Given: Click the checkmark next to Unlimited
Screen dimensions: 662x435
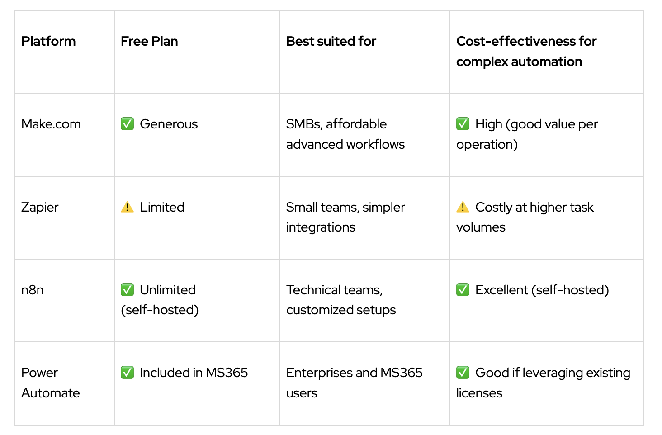Looking at the screenshot, I should click(x=127, y=290).
